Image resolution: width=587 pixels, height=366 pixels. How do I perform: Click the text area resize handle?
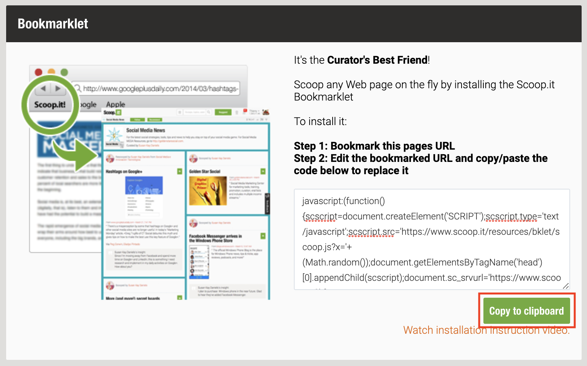[566, 286]
